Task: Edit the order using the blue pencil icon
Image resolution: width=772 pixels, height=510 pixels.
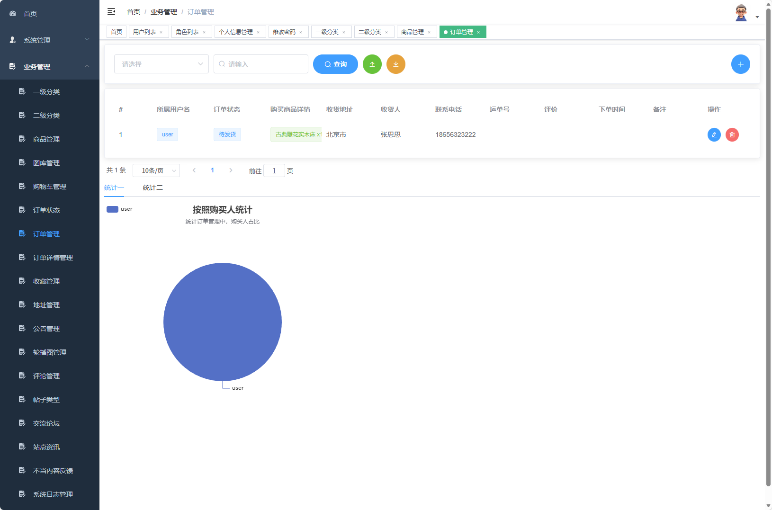Action: 714,134
